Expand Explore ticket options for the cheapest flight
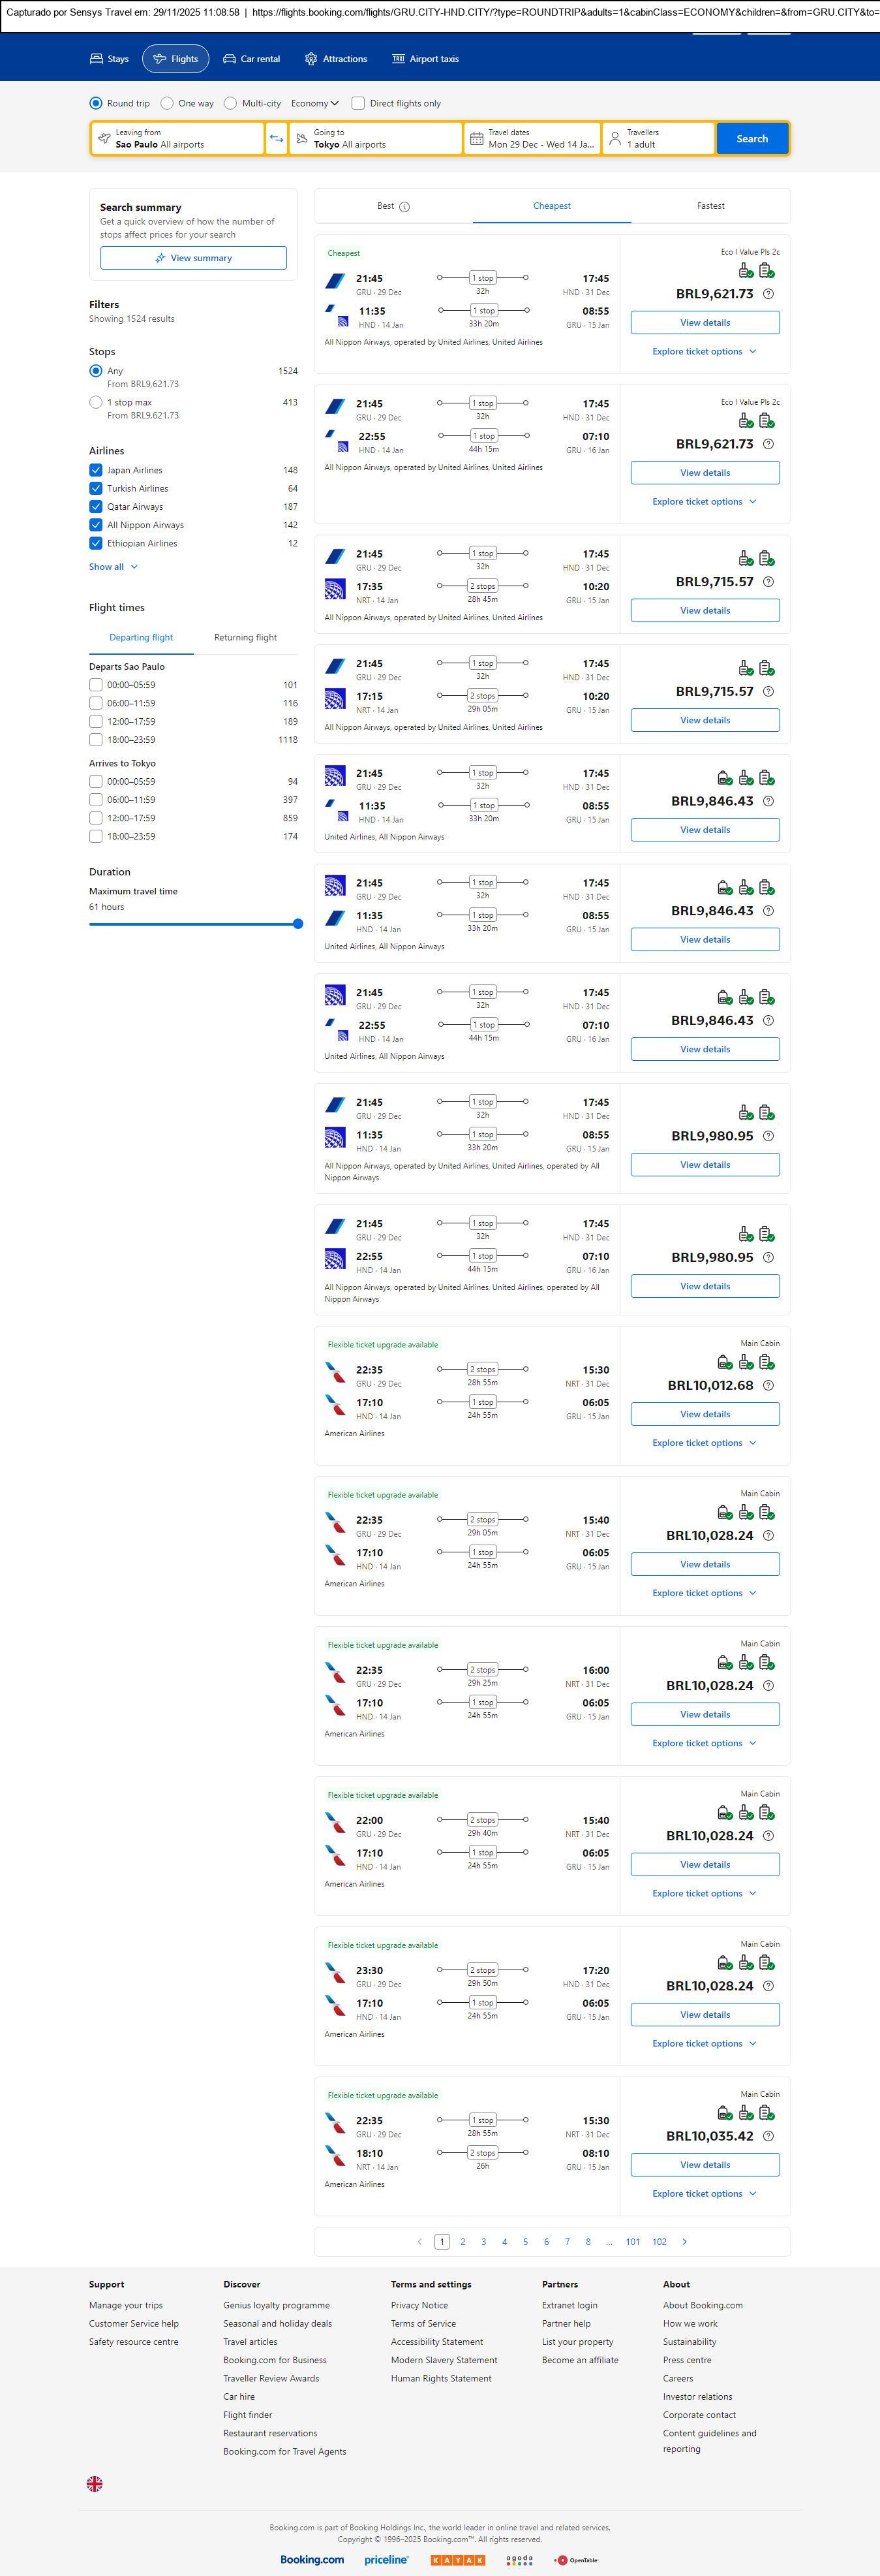Image resolution: width=880 pixels, height=2576 pixels. coord(705,352)
